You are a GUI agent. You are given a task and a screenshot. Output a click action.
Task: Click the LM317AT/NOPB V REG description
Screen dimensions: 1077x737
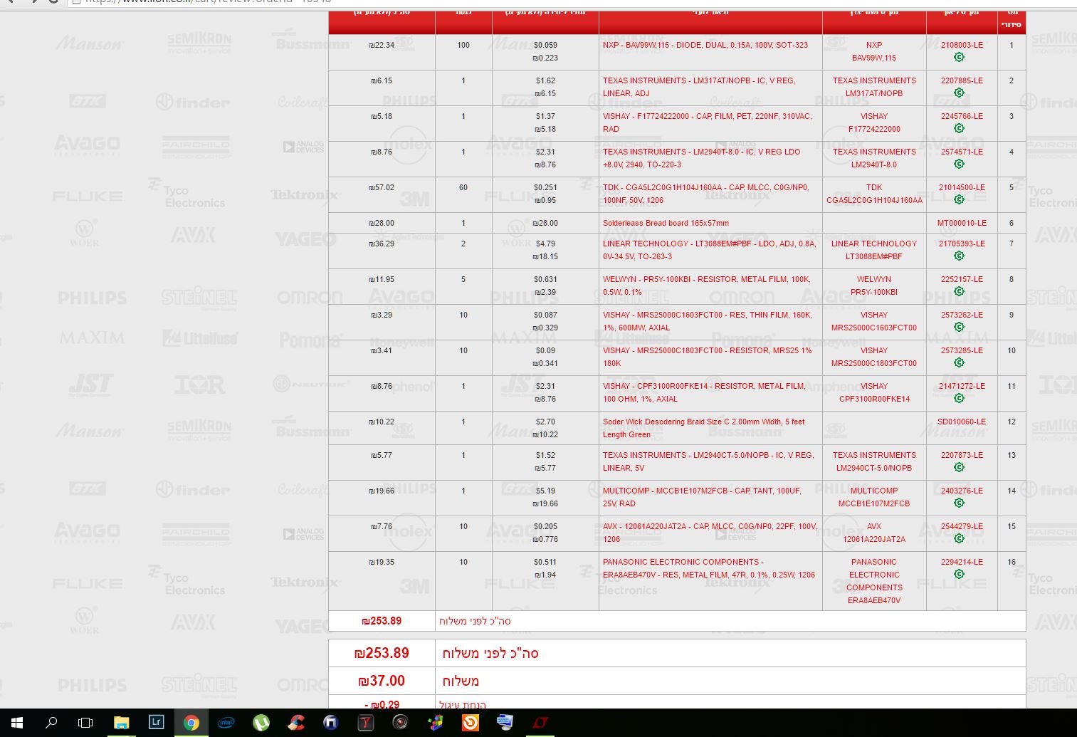pos(699,87)
